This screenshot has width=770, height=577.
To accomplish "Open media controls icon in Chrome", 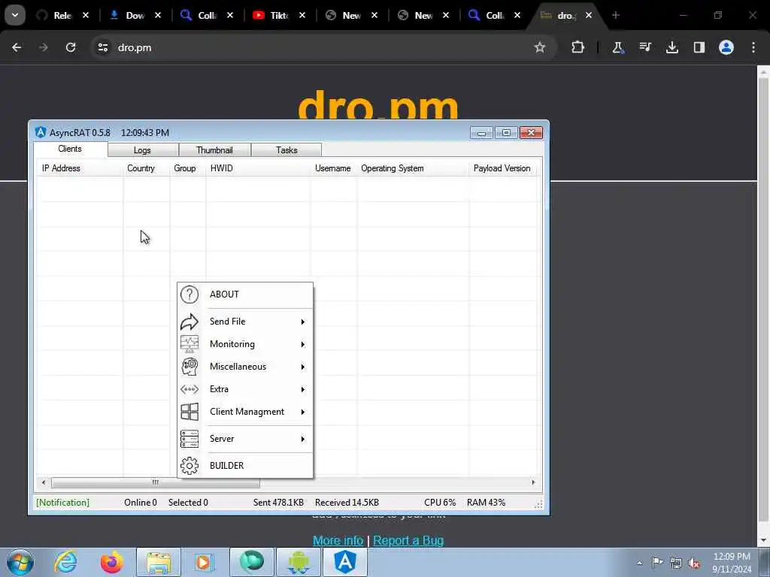I will 644,47.
